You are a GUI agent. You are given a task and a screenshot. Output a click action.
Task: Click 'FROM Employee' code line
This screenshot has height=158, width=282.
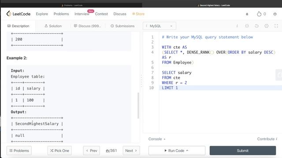[178, 62]
